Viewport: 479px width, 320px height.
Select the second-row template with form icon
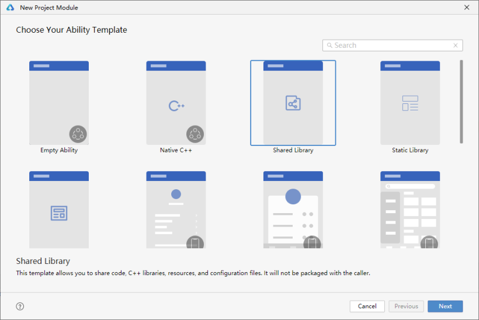[59, 210]
